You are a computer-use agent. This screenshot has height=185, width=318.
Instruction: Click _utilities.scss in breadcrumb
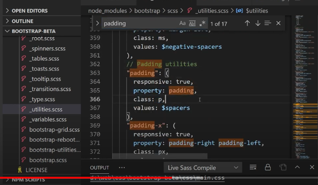pos(212,11)
